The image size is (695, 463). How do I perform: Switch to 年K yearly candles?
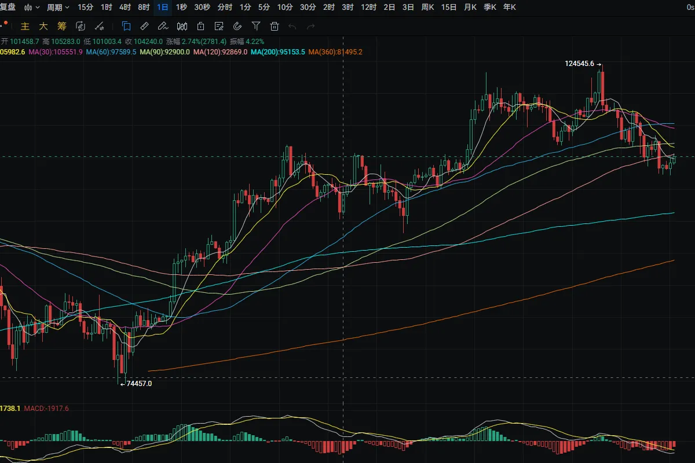click(x=510, y=8)
